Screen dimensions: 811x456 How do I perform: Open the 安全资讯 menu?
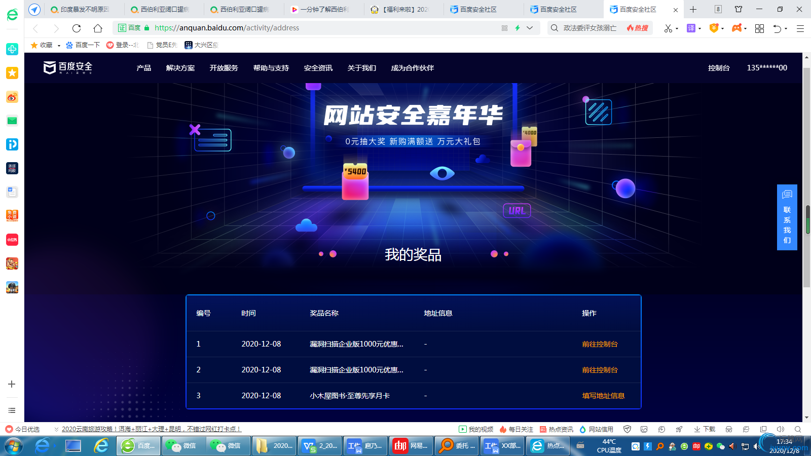pos(318,68)
